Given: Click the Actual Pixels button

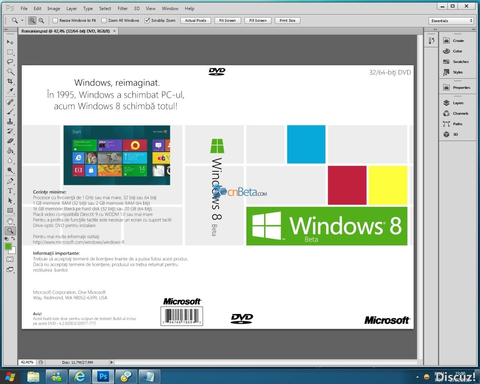Looking at the screenshot, I should pos(196,21).
